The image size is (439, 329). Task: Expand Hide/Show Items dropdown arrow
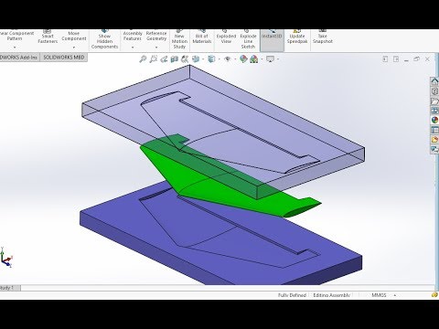[235, 59]
